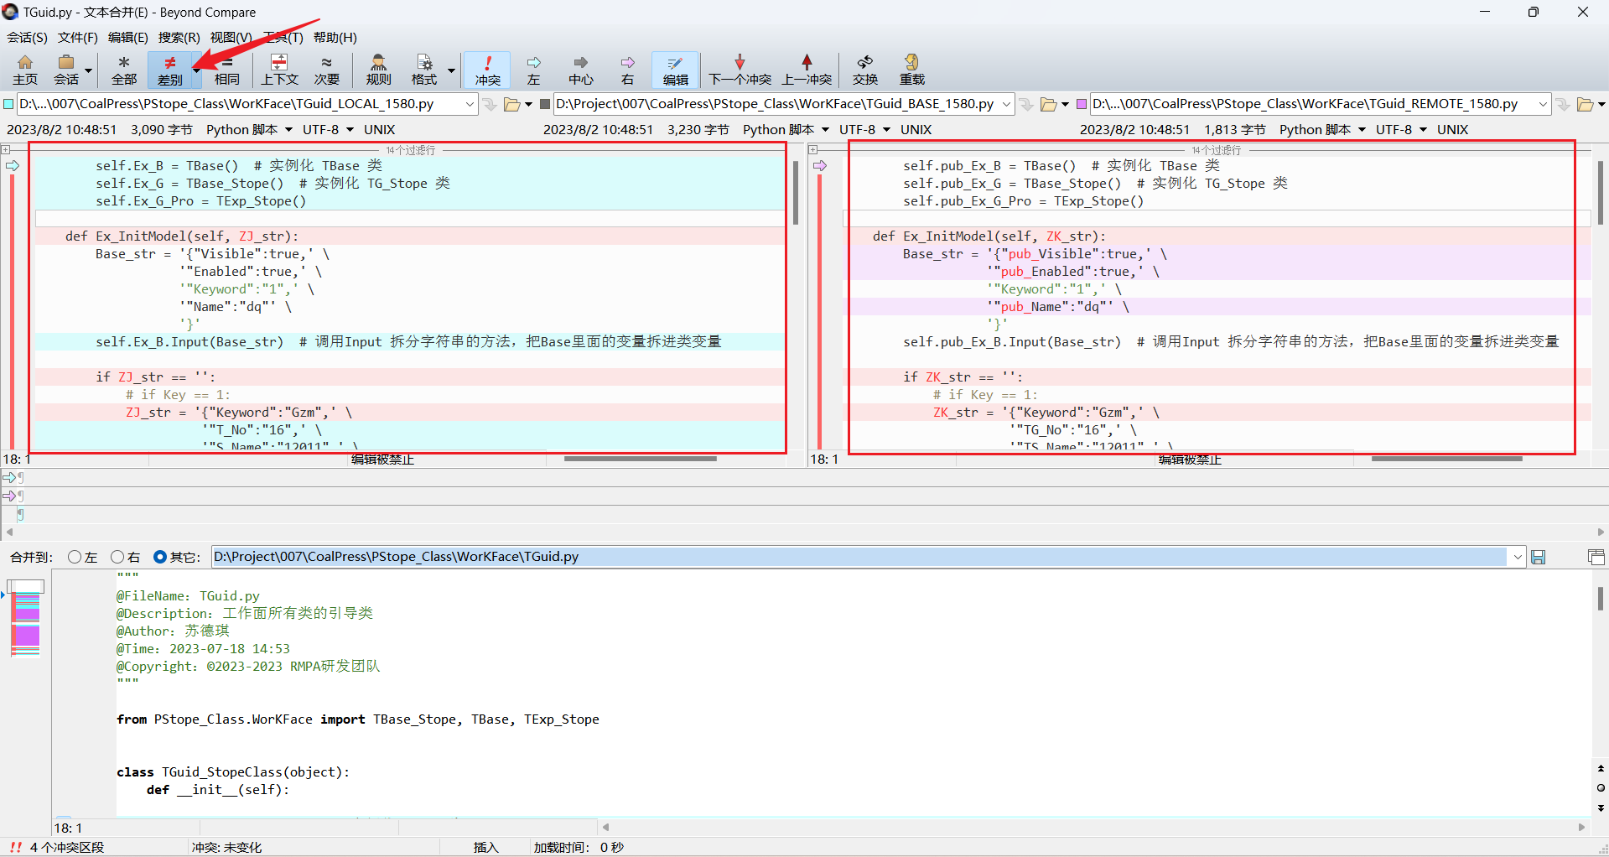The width and height of the screenshot is (1609, 857).
Task: Click the right pane copy arrow
Action: (x=820, y=166)
